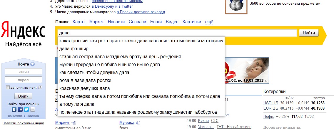Select suggestion красивая девушка дала
Viewport: 334px width, 129px height.
point(141,88)
